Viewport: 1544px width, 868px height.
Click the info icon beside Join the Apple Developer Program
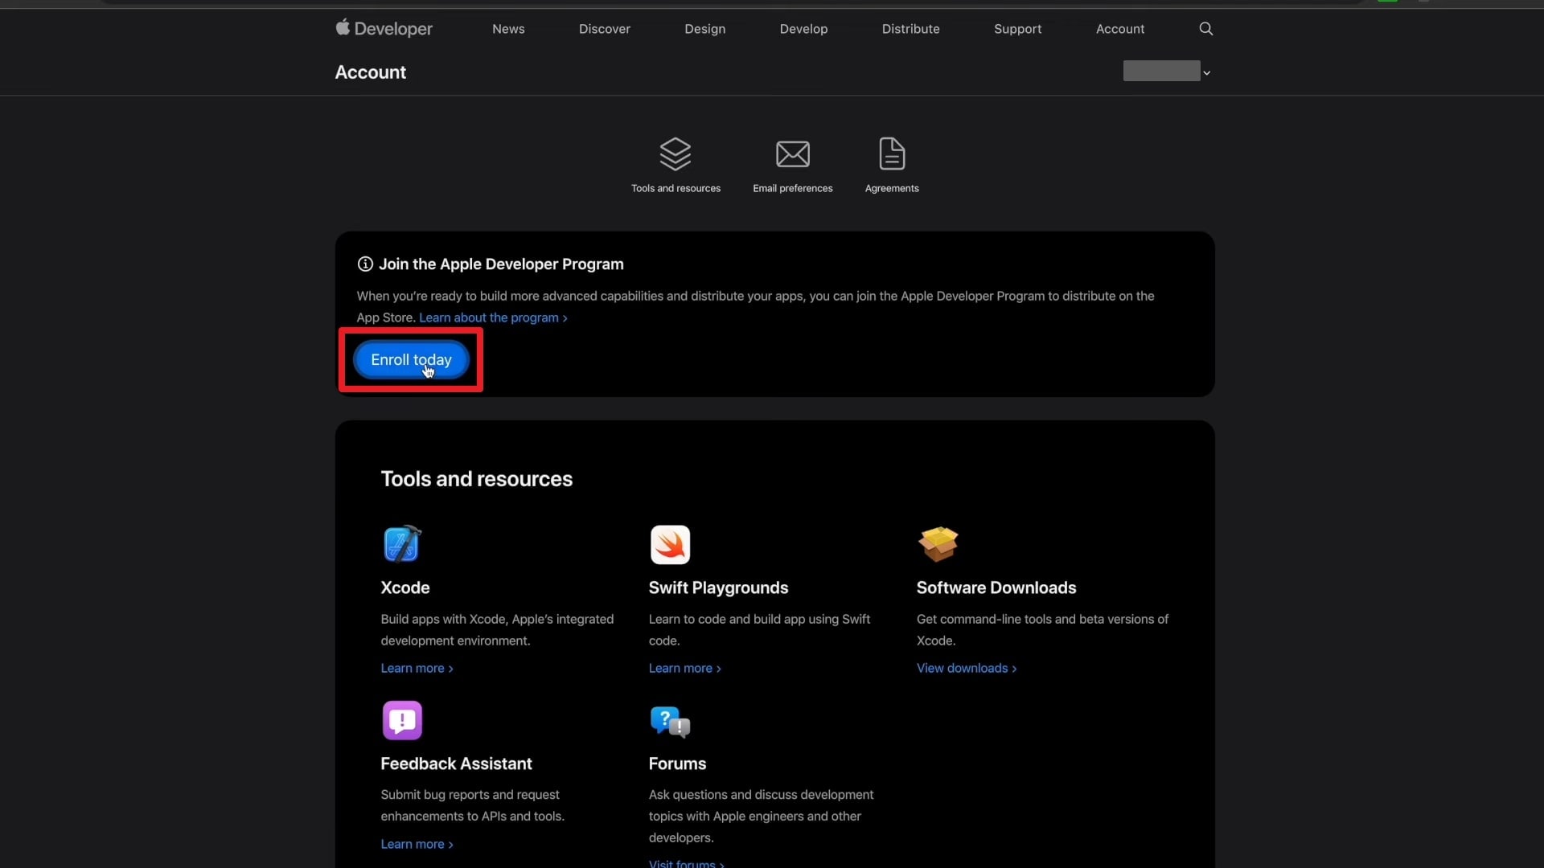click(x=365, y=264)
